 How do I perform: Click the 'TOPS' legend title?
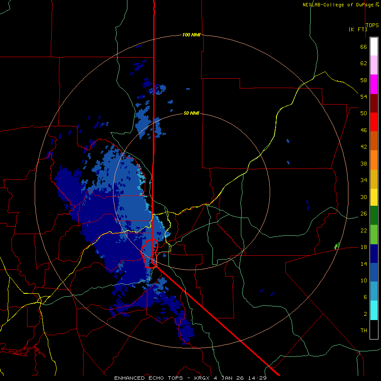click(x=372, y=25)
